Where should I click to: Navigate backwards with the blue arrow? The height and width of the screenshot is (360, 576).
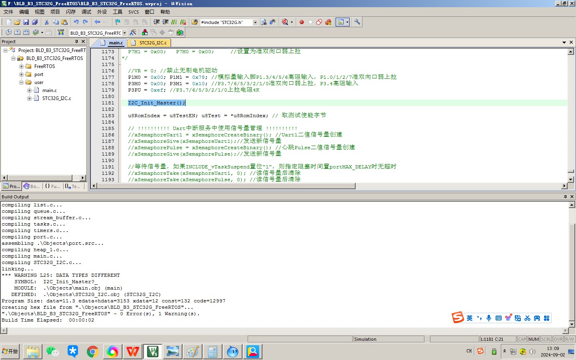click(x=97, y=22)
